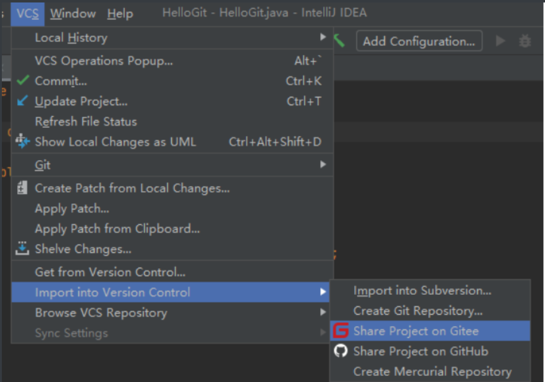Viewport: 545px width, 382px height.
Task: Expand Local History submenu arrow
Action: click(x=323, y=37)
